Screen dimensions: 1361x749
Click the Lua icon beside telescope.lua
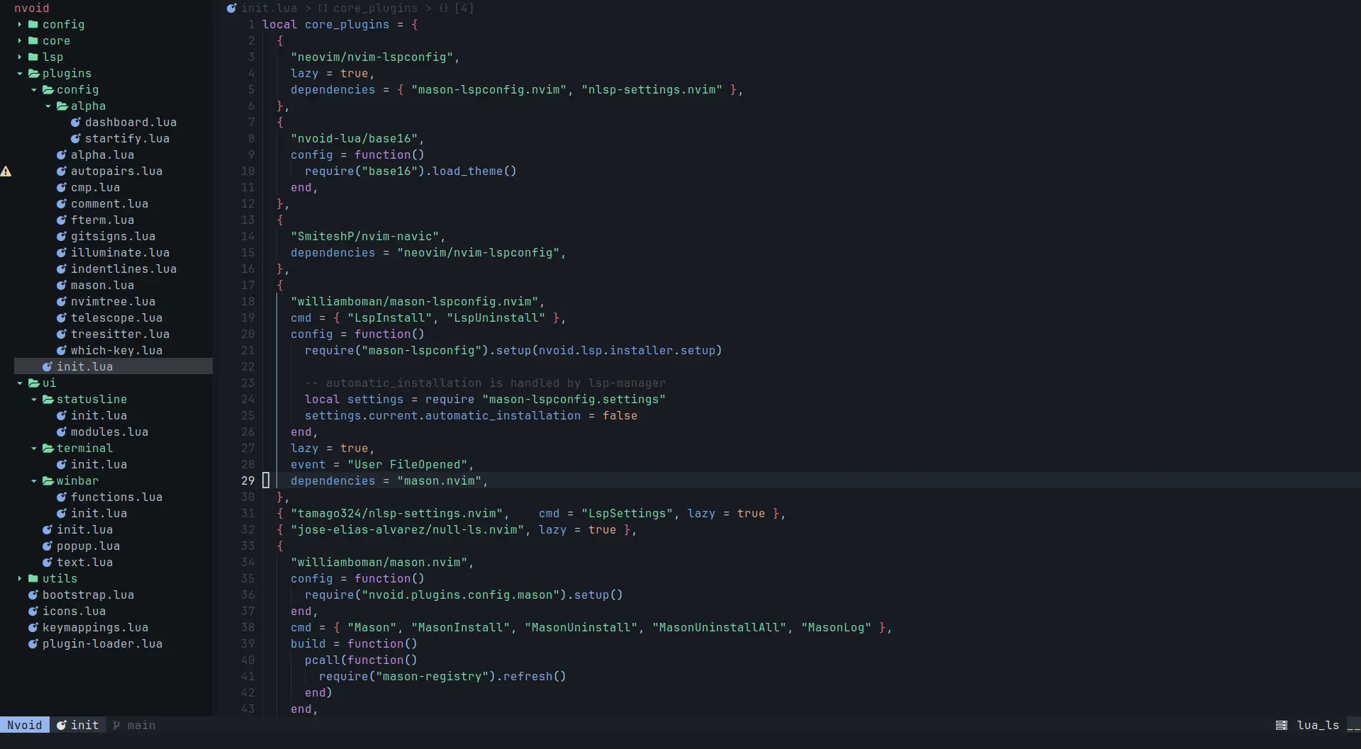pyautogui.click(x=62, y=318)
